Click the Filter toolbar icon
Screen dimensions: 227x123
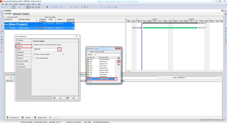point(57,7)
